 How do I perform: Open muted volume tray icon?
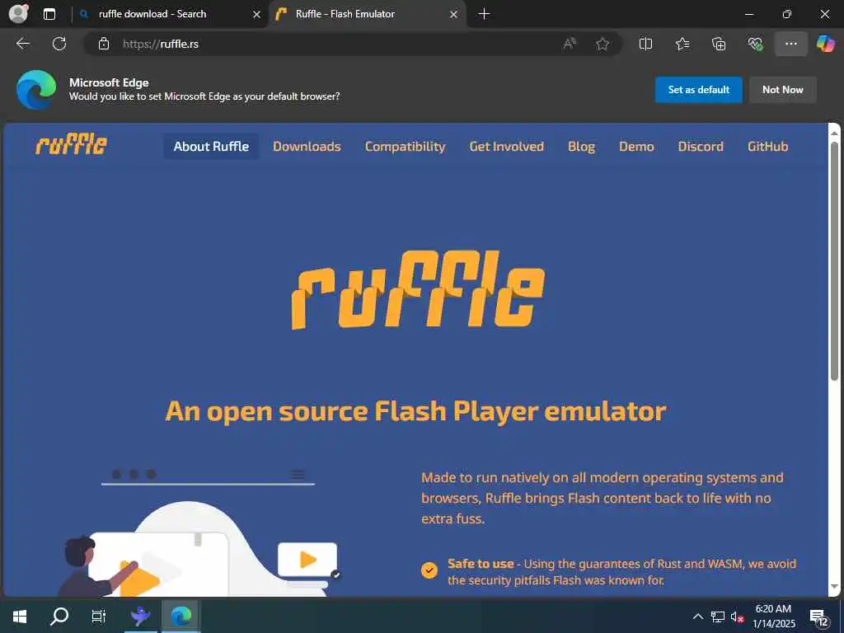[737, 617]
